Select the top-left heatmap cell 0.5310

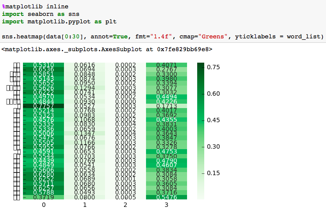(x=43, y=65)
